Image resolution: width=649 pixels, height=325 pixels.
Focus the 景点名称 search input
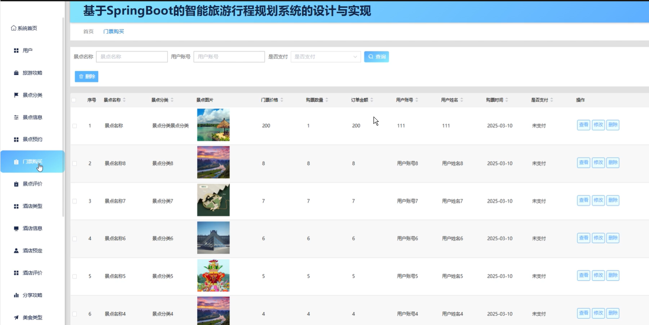(x=132, y=57)
